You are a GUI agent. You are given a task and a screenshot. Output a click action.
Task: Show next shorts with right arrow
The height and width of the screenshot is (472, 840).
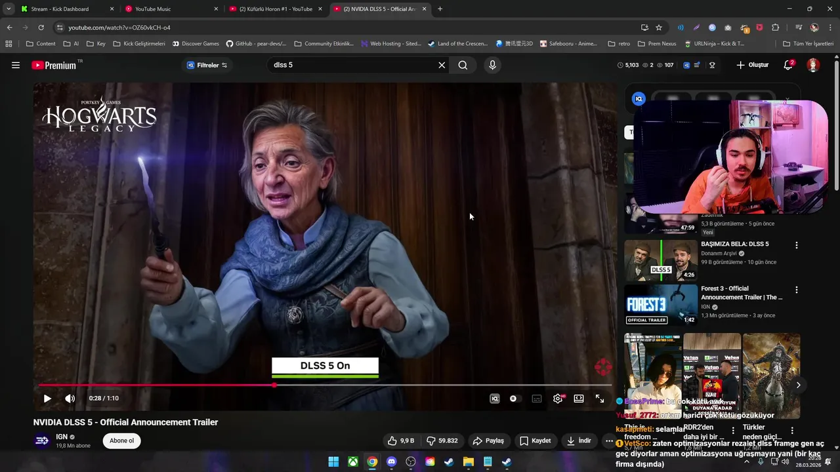tap(798, 385)
